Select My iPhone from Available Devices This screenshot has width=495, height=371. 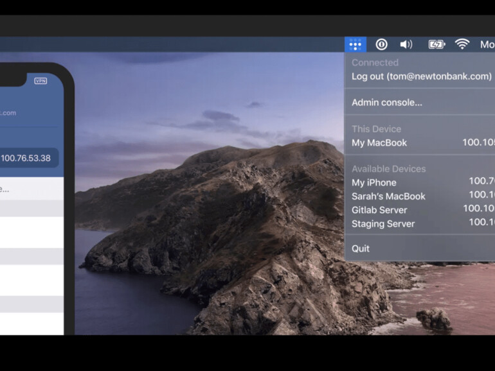373,182
